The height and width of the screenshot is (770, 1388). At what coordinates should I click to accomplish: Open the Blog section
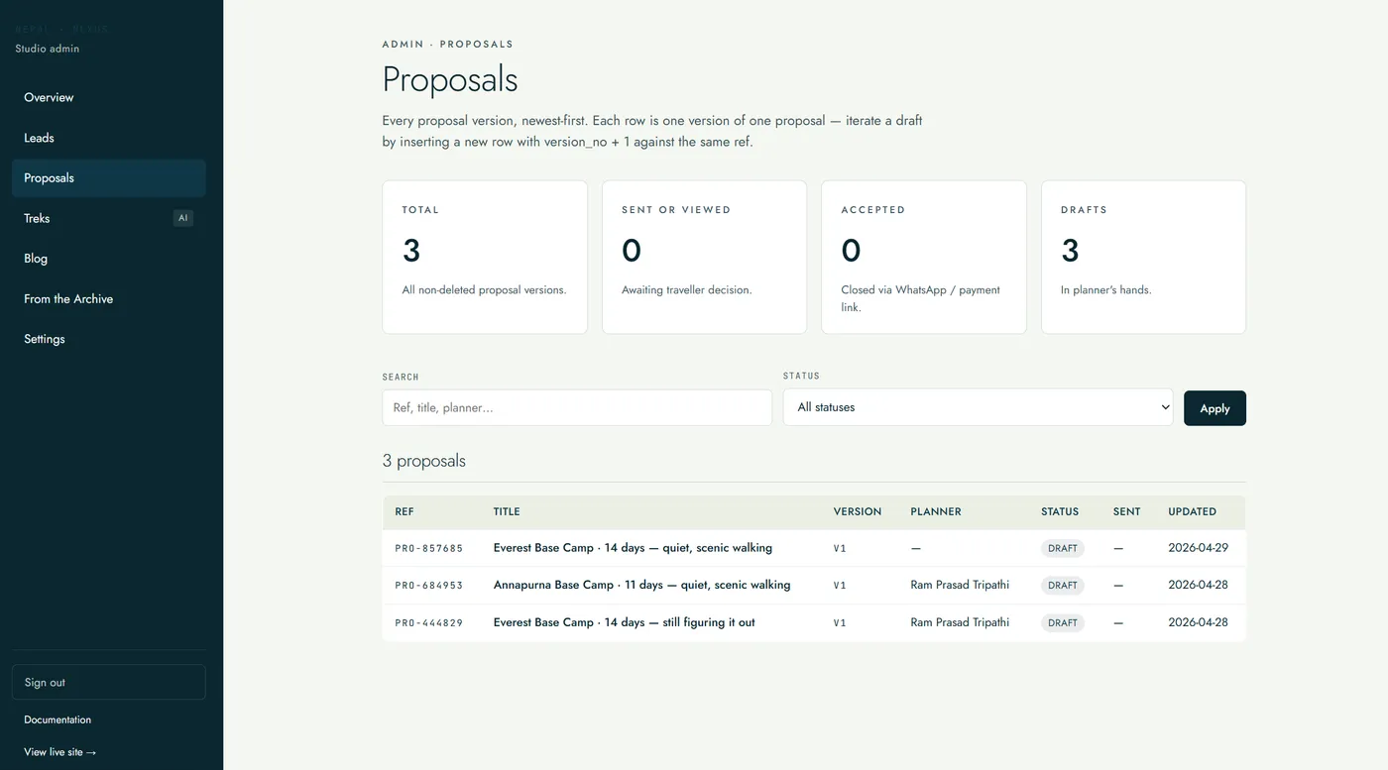(x=108, y=259)
